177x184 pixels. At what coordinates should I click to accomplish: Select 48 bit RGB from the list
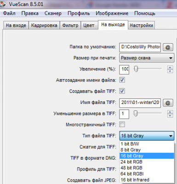(x=147, y=168)
